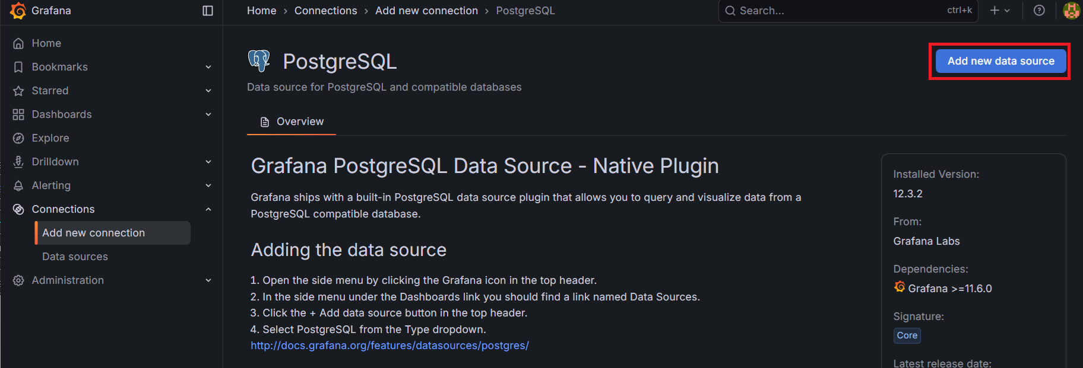Expand the Dashboards section chevron
The image size is (1083, 368).
[208, 114]
